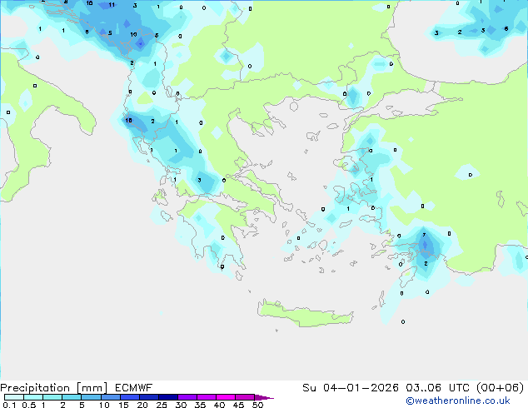Select the 2–5 mm legend color swatch
Viewport: 528px width, 408px height.
pyautogui.click(x=72, y=397)
